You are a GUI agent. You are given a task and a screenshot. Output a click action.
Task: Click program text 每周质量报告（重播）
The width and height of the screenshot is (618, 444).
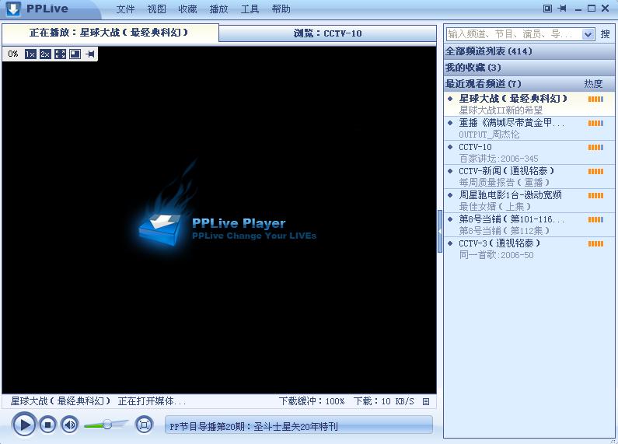504,183
